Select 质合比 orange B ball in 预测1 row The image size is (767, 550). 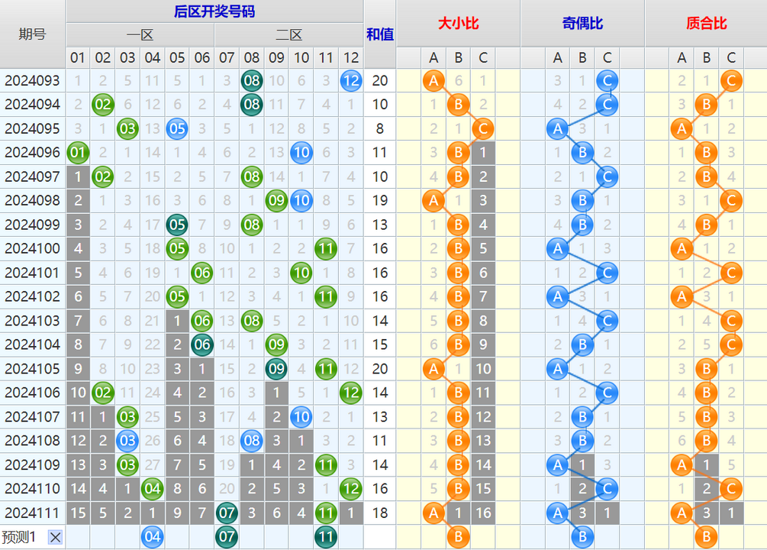[707, 537]
